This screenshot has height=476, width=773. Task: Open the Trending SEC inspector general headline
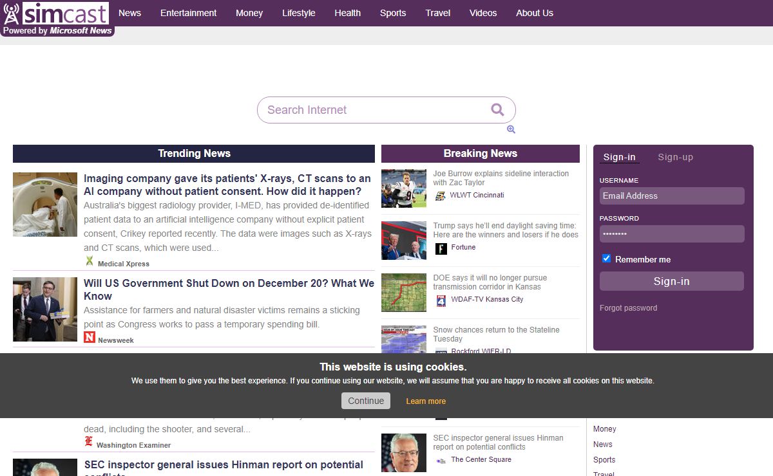point(224,467)
